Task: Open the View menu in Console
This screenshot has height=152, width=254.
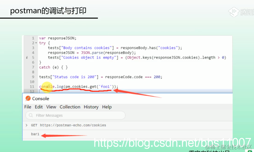Action: (51, 107)
